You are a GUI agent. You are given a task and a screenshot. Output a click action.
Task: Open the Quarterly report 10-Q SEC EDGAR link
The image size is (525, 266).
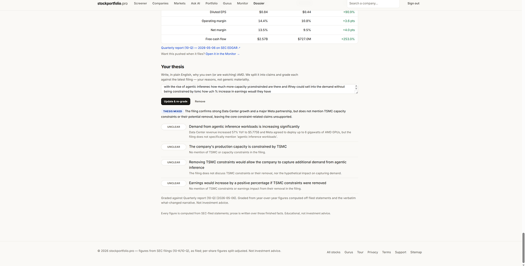201,48
